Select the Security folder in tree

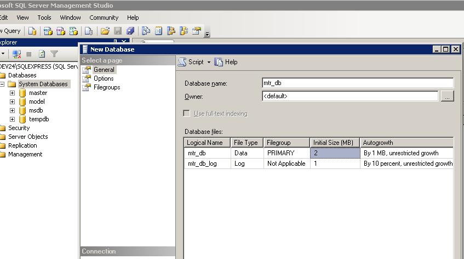click(x=19, y=128)
